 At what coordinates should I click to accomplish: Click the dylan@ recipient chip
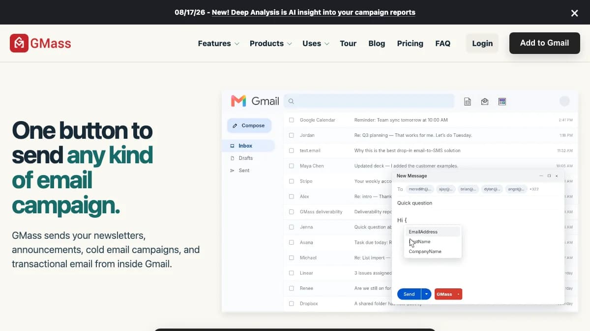pos(491,189)
